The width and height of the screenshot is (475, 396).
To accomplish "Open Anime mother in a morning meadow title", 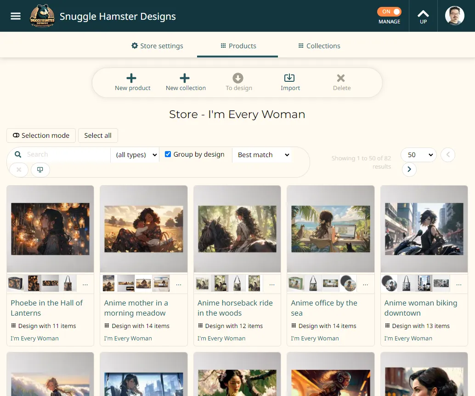I will pyautogui.click(x=136, y=308).
